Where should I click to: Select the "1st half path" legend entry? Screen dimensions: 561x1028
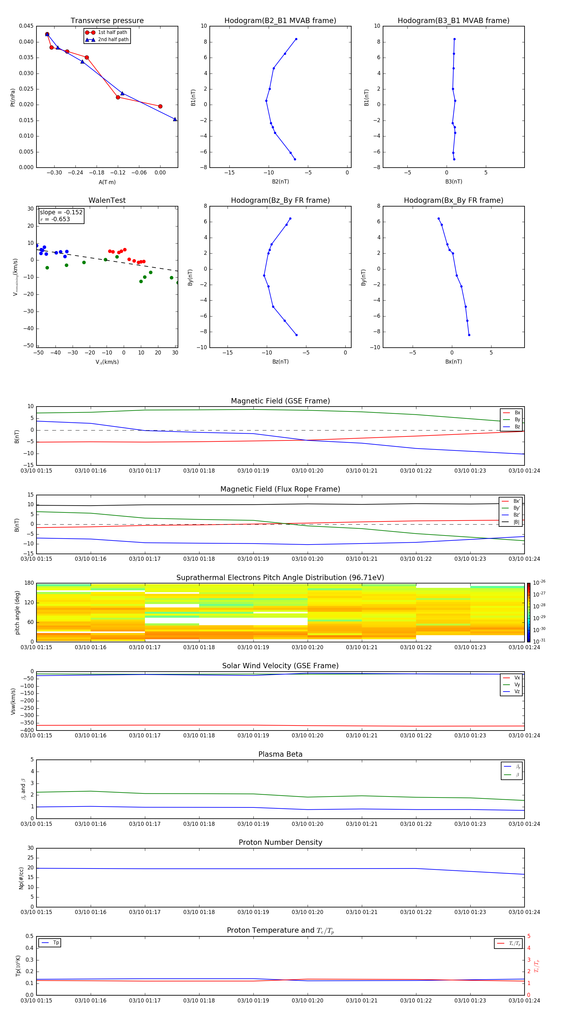pyautogui.click(x=107, y=32)
